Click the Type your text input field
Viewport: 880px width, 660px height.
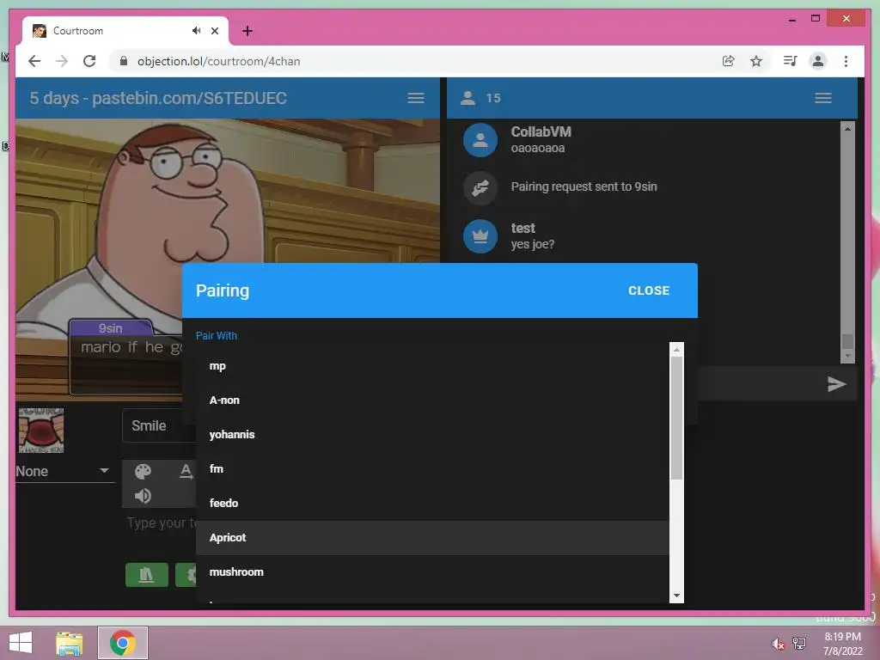coord(162,523)
